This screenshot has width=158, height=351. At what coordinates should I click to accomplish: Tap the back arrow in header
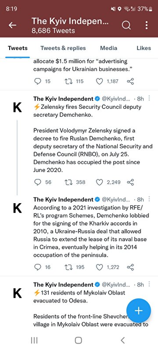pos(13,25)
